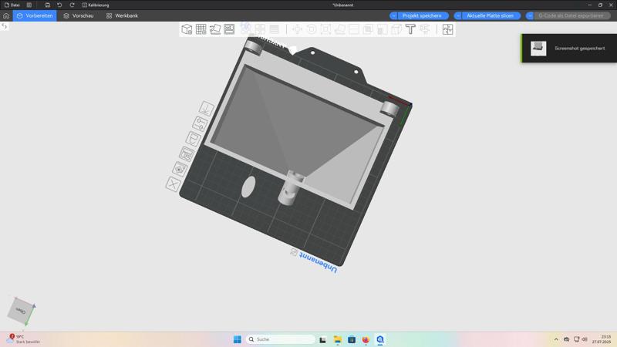Expand the collapsed sidebar arrow at top left

[5, 26]
